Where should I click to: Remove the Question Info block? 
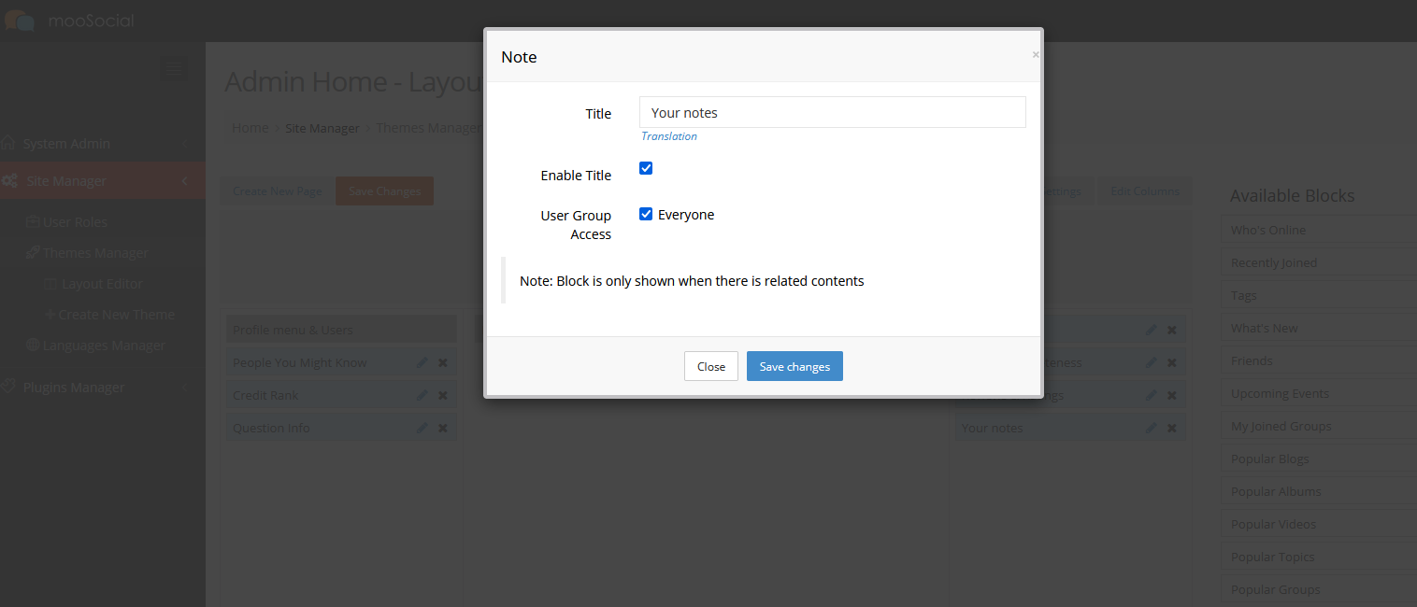[x=443, y=428]
